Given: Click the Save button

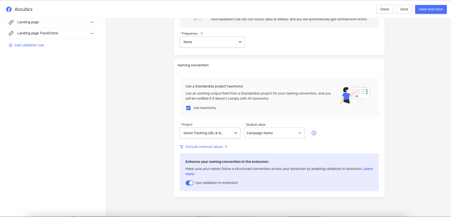Looking at the screenshot, I should pos(404,9).
